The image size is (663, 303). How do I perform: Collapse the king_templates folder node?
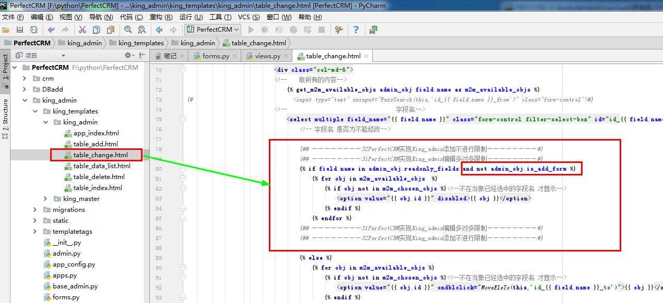click(x=35, y=111)
